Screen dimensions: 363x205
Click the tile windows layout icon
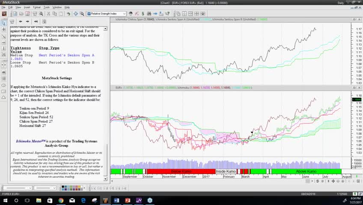[184, 14]
